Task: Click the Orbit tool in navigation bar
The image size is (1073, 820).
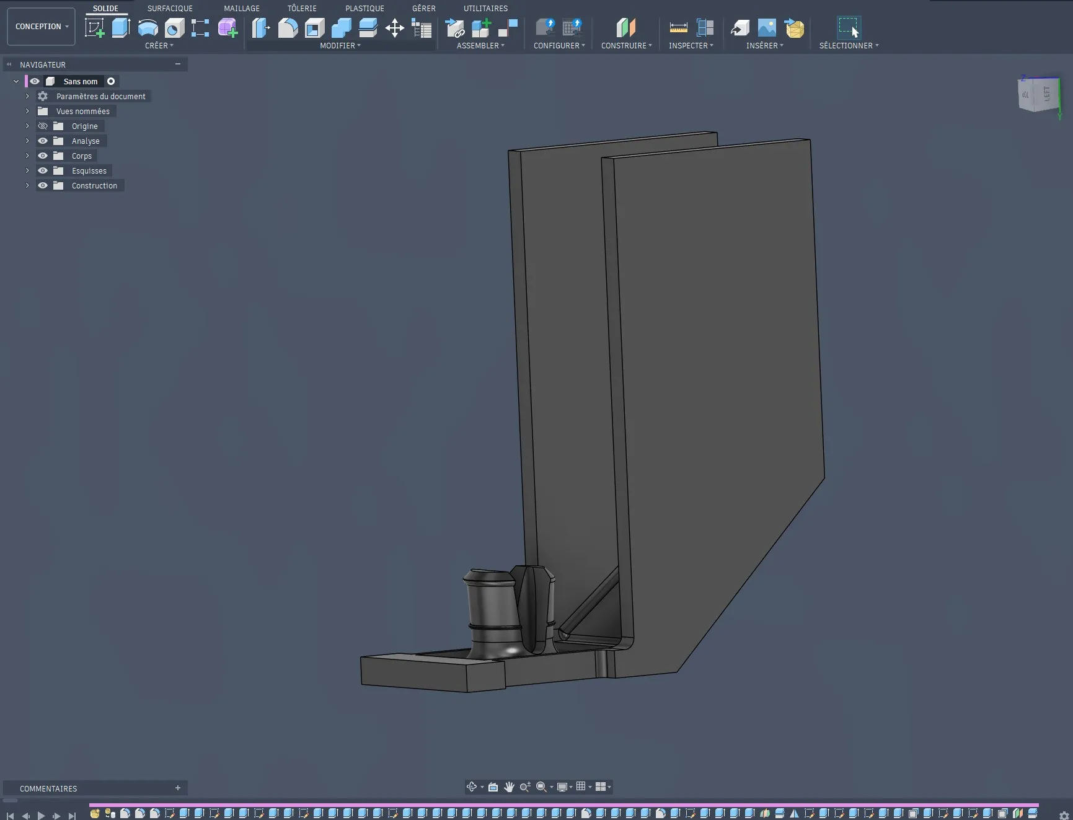Action: 472,787
